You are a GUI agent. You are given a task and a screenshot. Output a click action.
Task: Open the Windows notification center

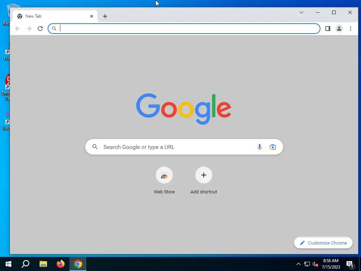[x=350, y=264]
